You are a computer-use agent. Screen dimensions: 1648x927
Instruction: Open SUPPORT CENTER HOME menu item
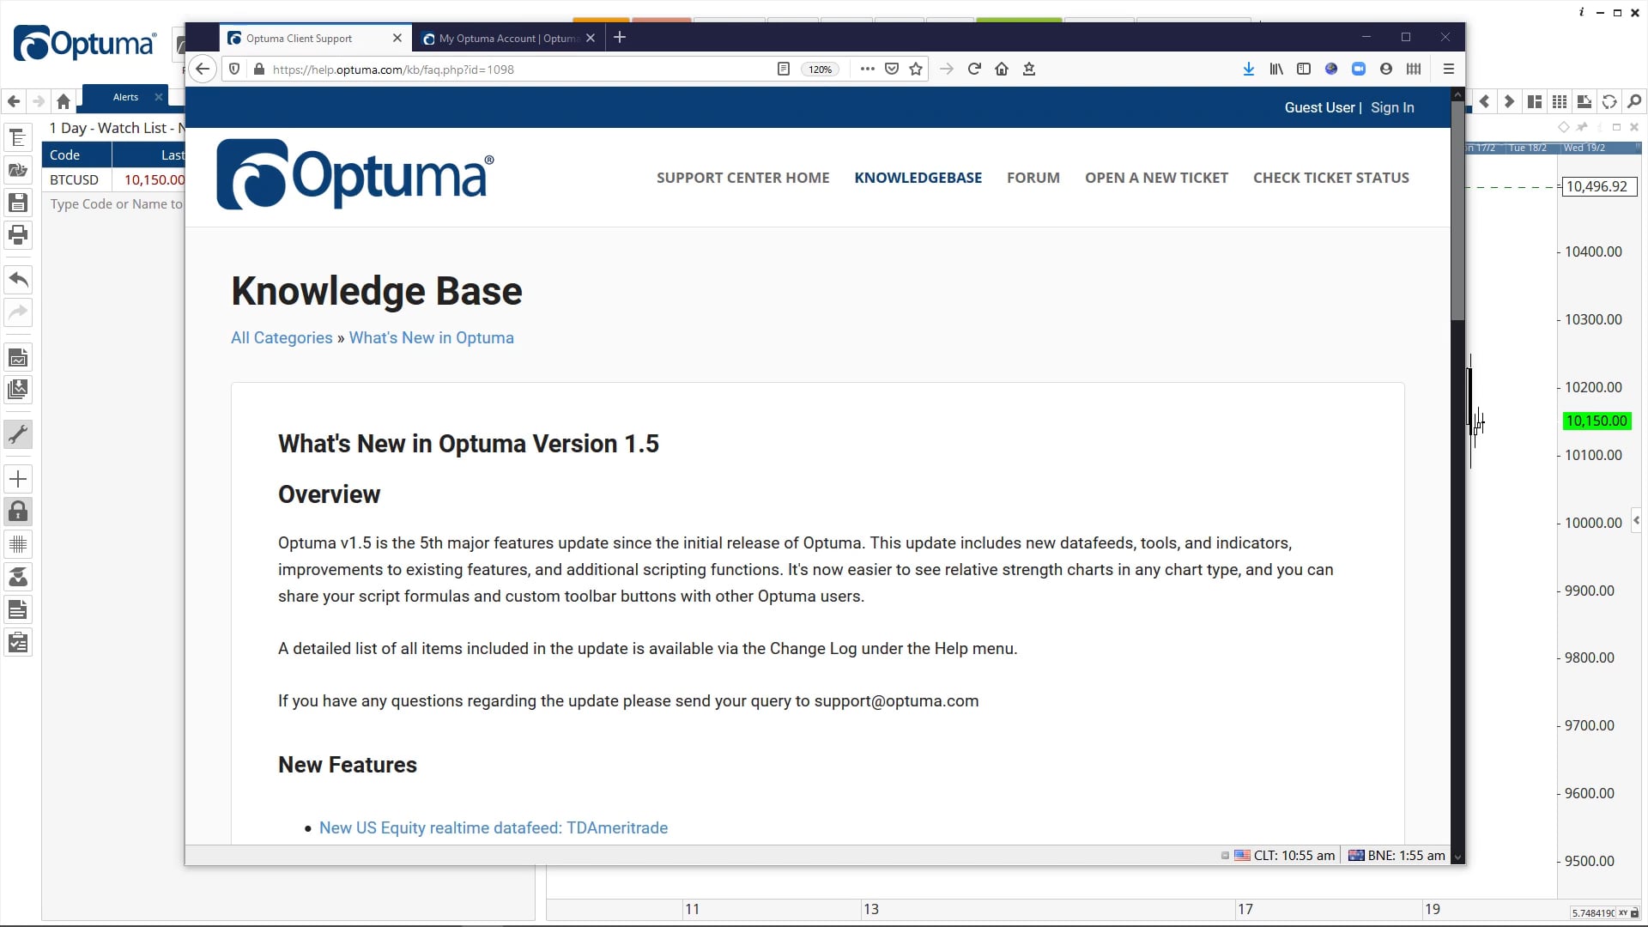[743, 178]
